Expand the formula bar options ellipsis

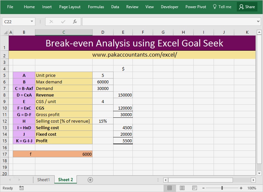[40, 22]
